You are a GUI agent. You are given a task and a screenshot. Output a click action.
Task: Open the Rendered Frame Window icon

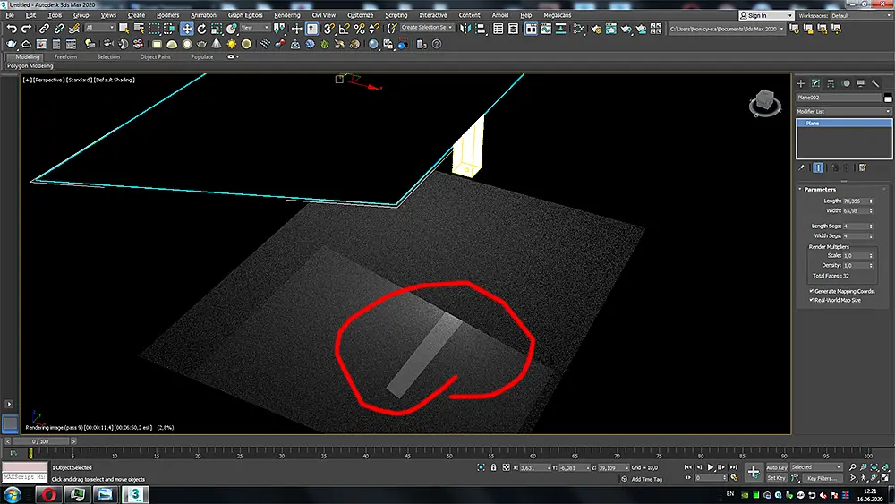tap(610, 28)
